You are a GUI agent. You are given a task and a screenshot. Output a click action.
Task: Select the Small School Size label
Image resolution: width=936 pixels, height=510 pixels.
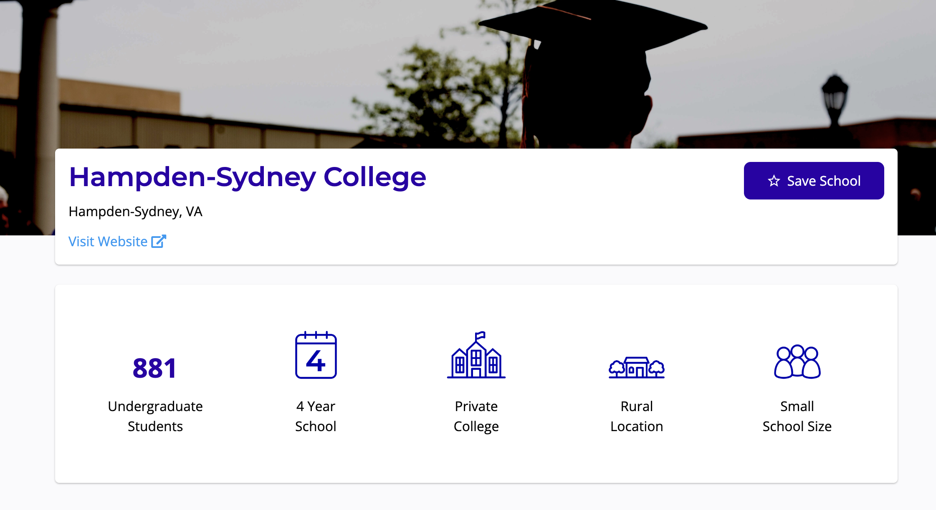pyautogui.click(x=797, y=416)
